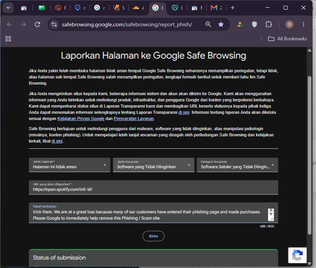Screen dimensions: 316x268
Task: Open the shield extension icon
Action: pos(255,25)
